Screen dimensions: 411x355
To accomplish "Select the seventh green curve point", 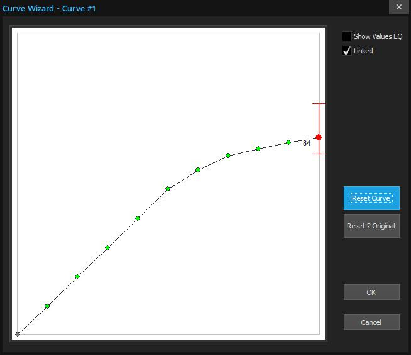I will pyautogui.click(x=228, y=156).
